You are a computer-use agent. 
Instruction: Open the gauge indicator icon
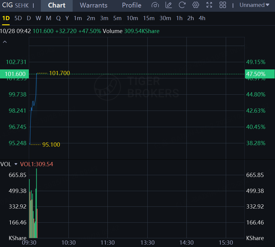tap(155, 5)
